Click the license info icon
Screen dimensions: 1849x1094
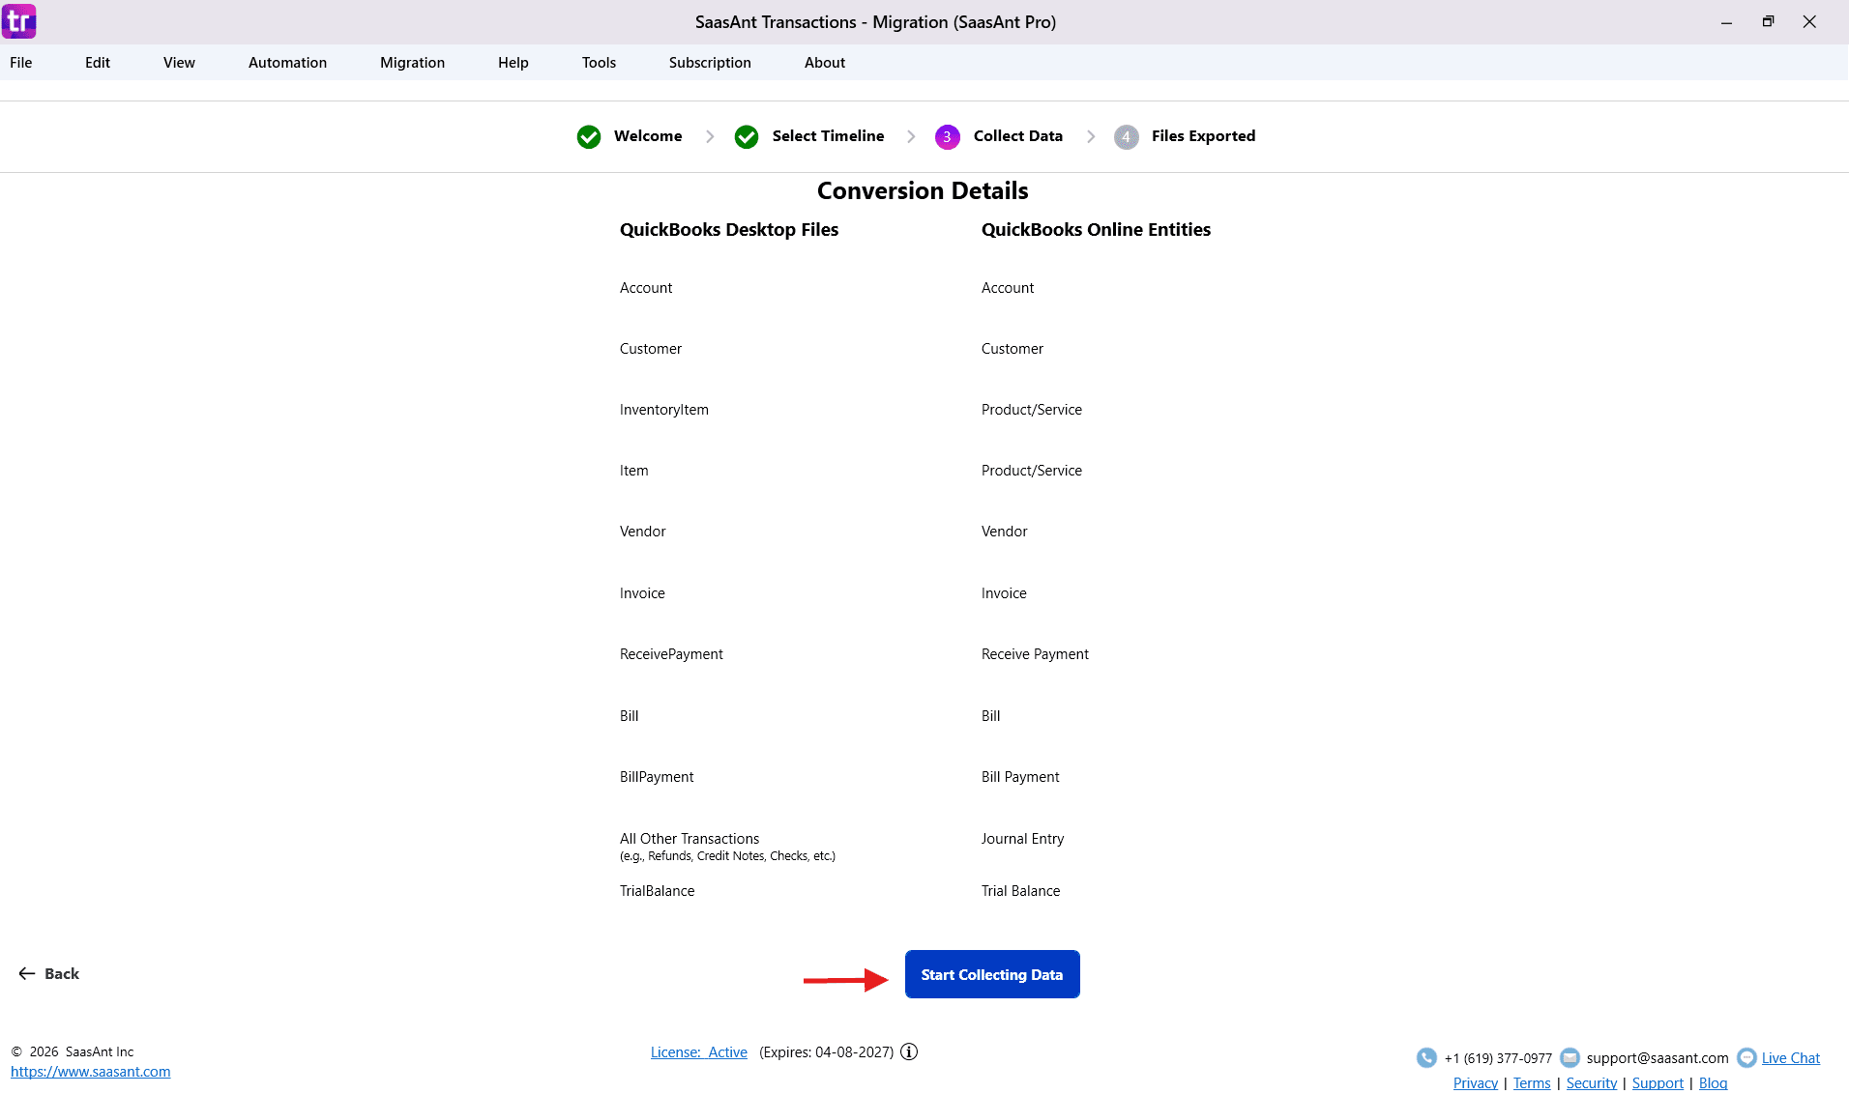click(x=909, y=1051)
